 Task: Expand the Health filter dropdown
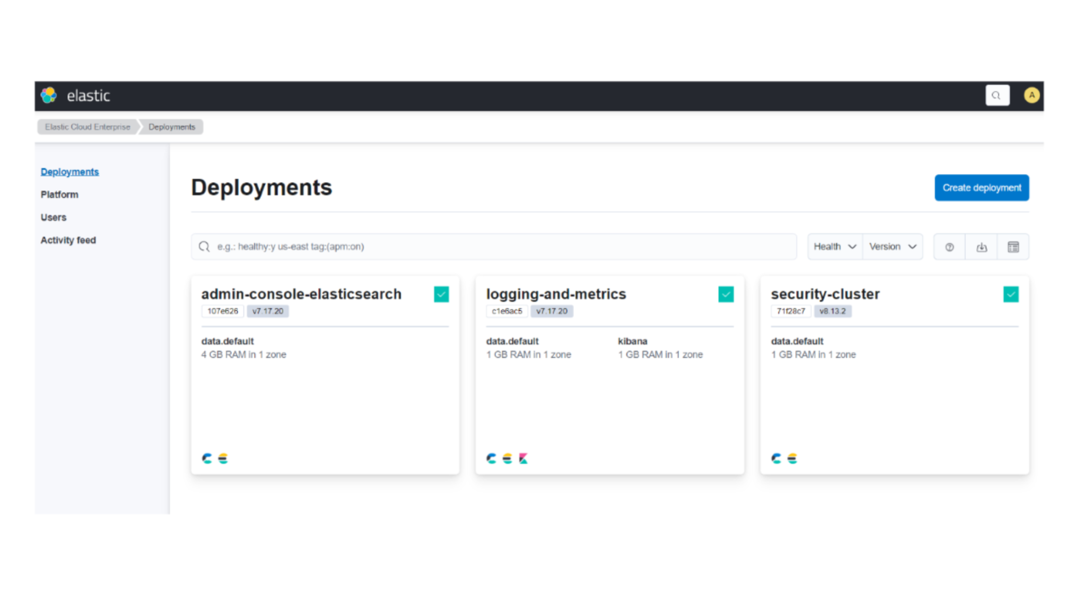click(x=835, y=246)
